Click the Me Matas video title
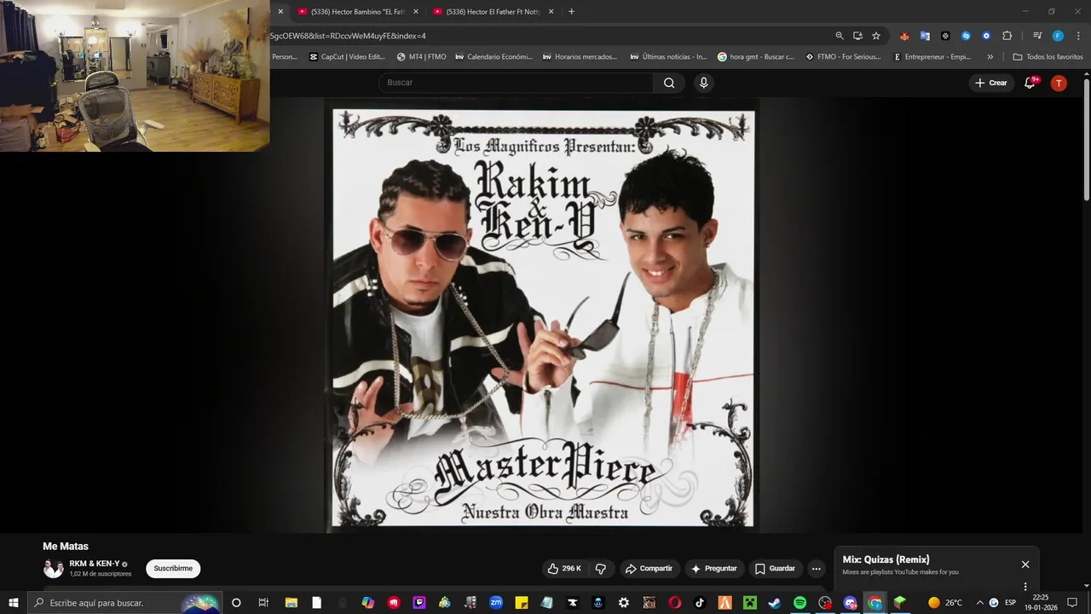Image resolution: width=1091 pixels, height=614 pixels. tap(66, 547)
